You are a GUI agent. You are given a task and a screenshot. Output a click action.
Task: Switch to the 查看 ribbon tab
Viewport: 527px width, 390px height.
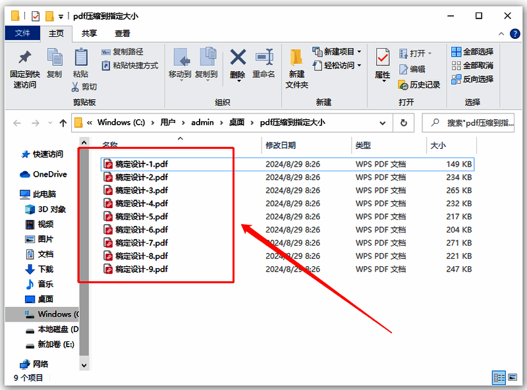click(x=123, y=34)
